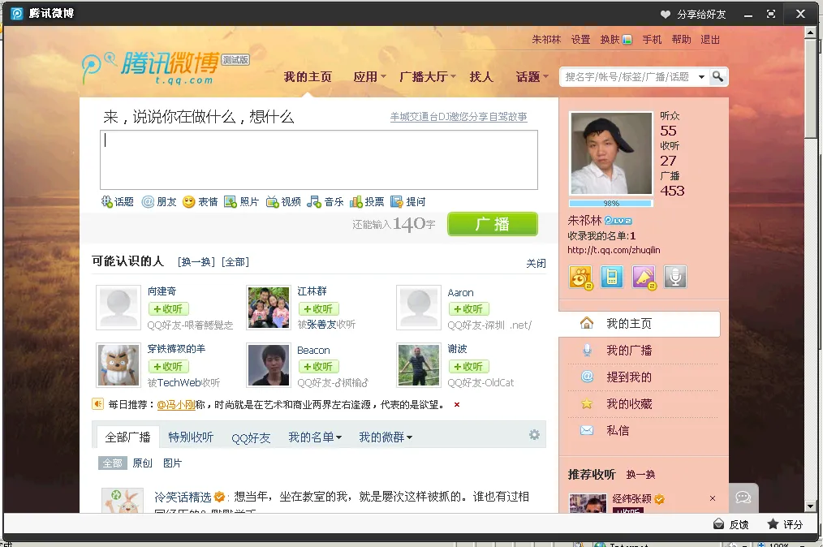The height and width of the screenshot is (547, 823).
Task: Click the 反馈 feedback icon
Action: pyautogui.click(x=718, y=524)
